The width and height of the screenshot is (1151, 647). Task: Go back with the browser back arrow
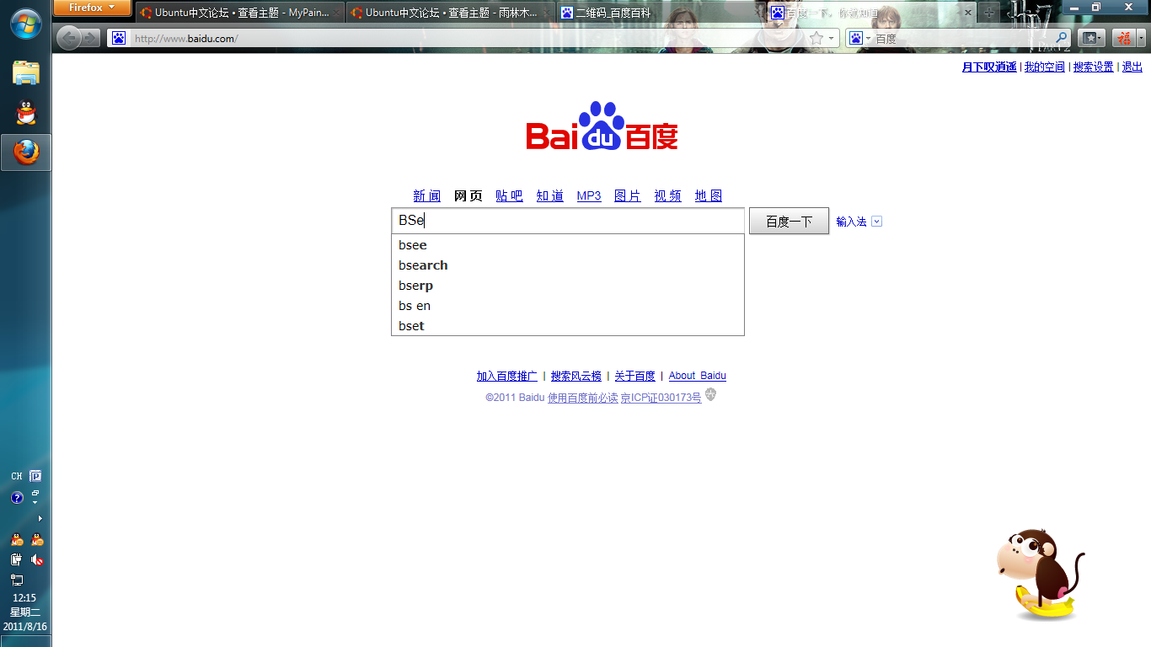[x=69, y=38]
